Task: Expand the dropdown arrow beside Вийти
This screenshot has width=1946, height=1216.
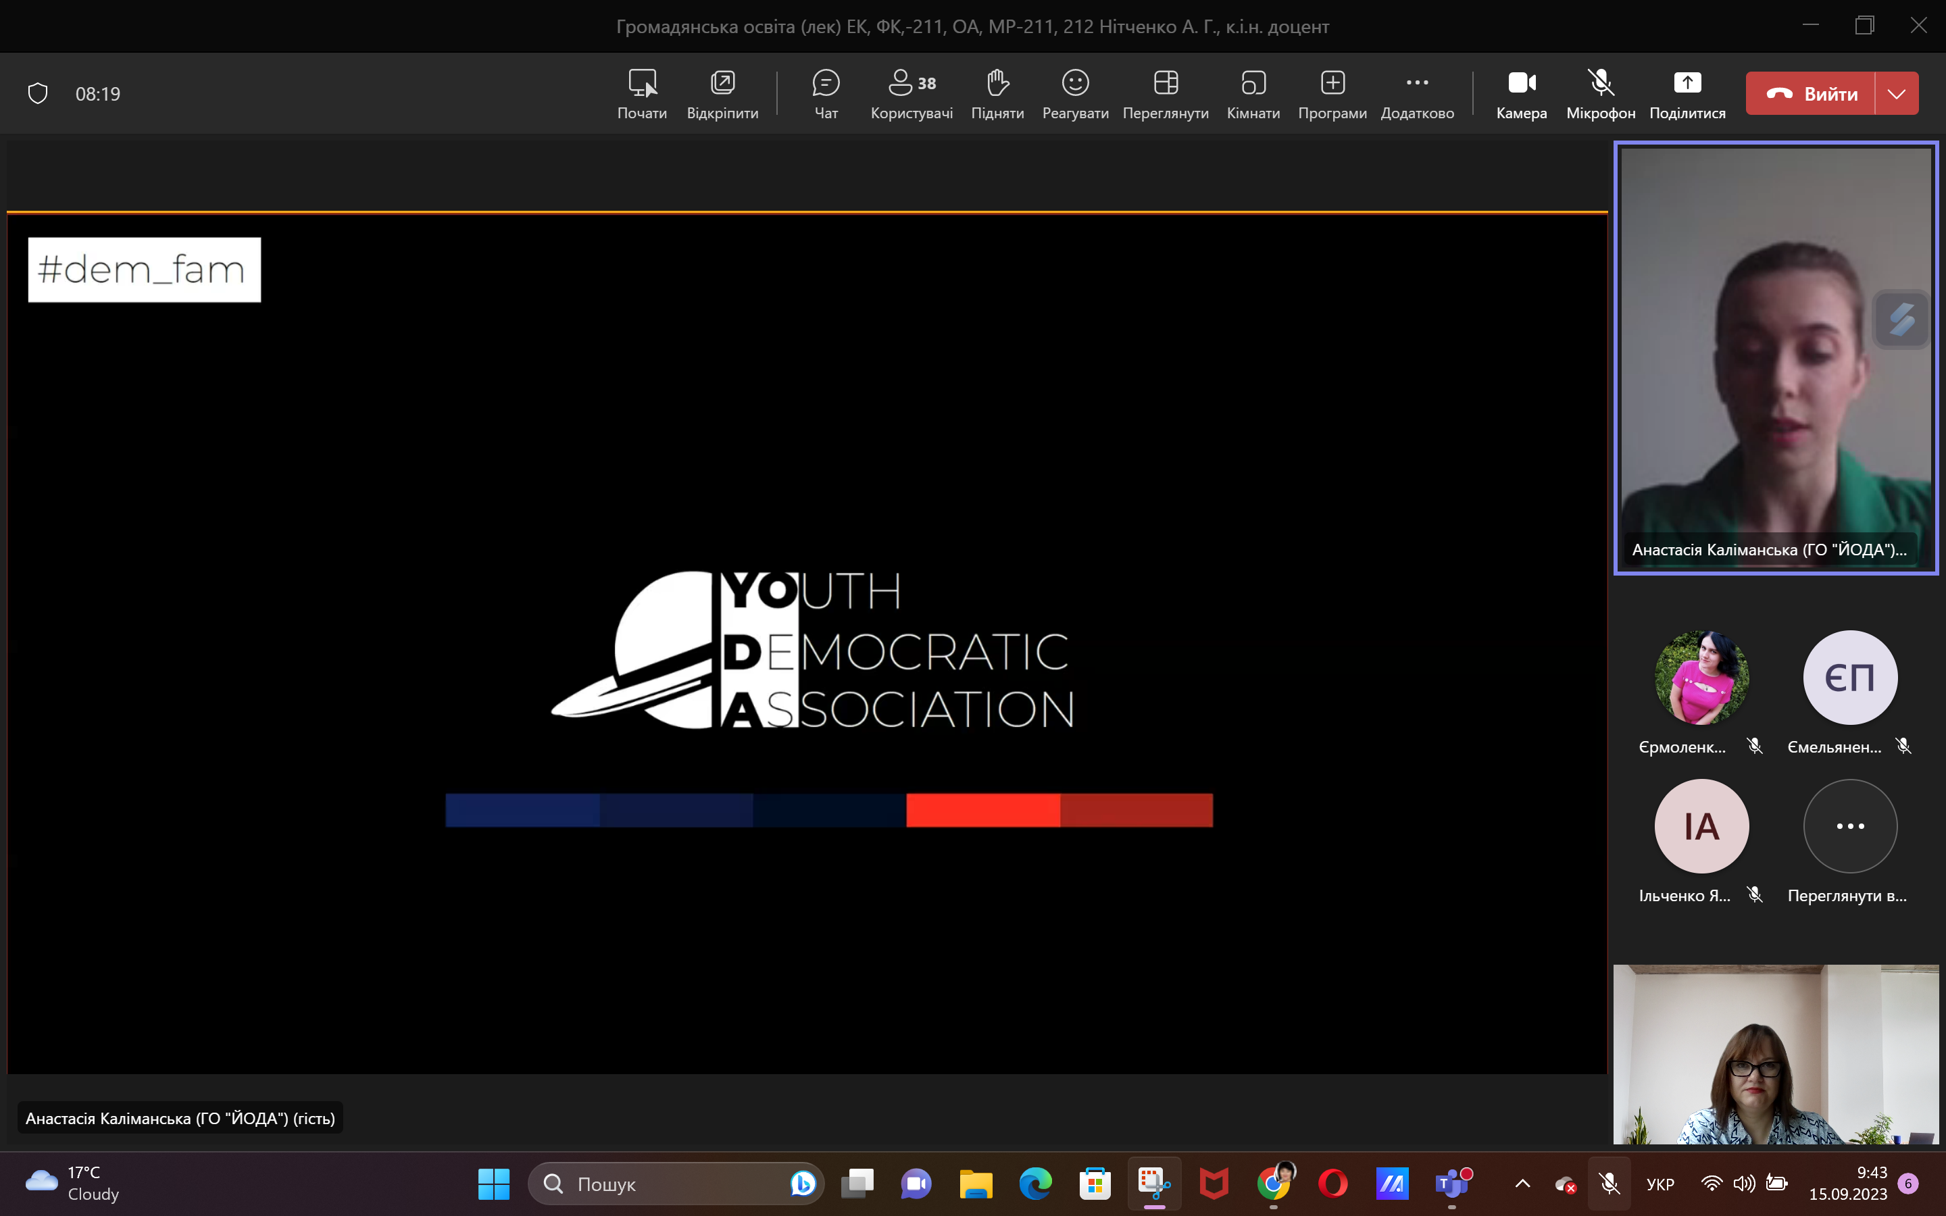Action: tap(1896, 93)
